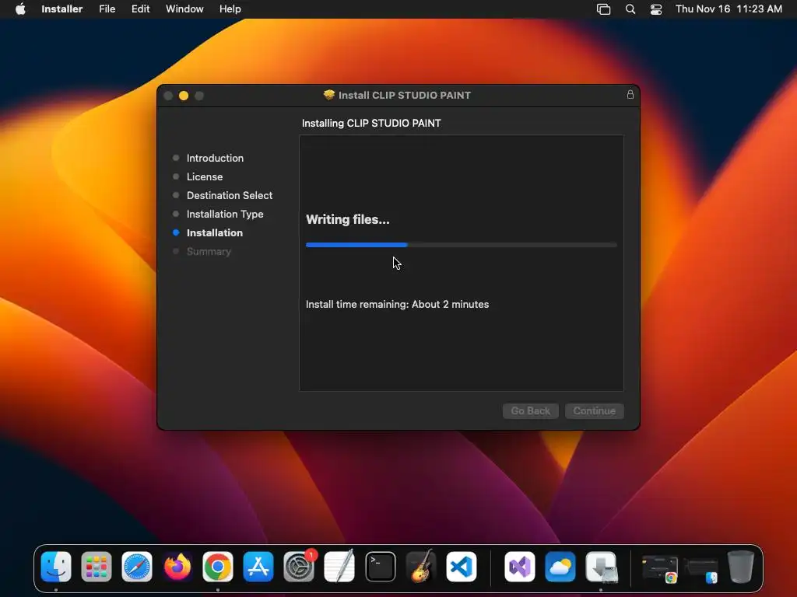The height and width of the screenshot is (597, 797).
Task: Open the Help menu
Action: 230,9
